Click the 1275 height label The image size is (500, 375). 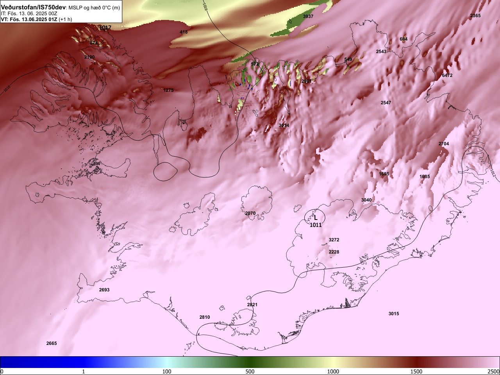click(x=168, y=90)
